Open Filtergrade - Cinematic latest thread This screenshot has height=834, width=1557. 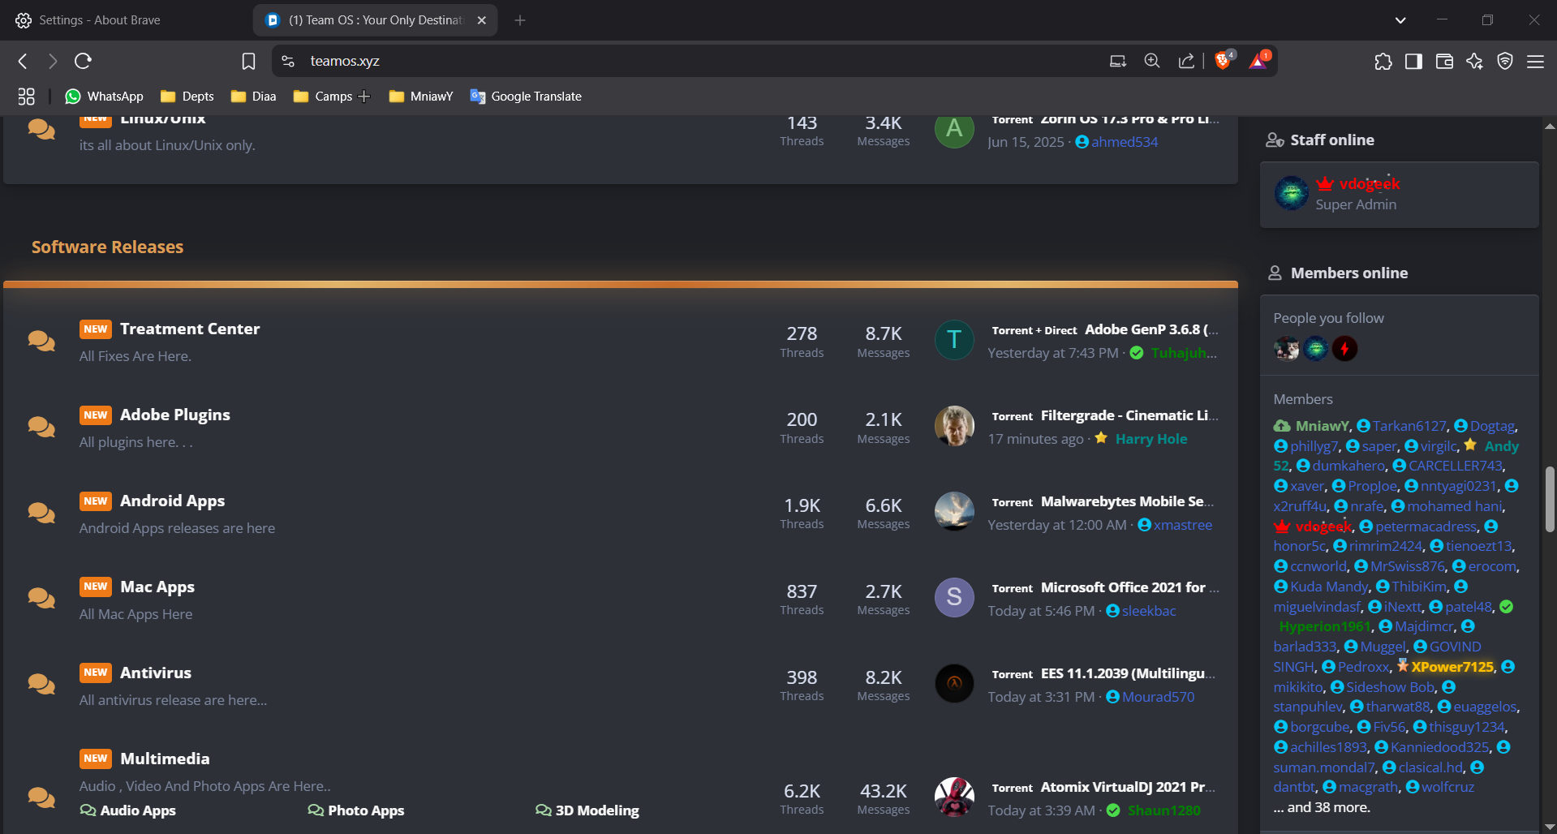coord(1129,415)
